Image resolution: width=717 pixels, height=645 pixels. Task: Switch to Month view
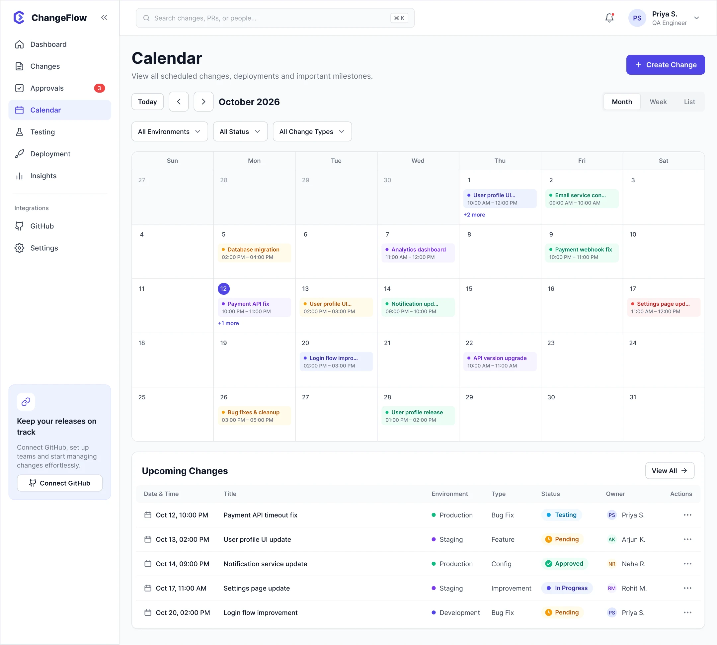pyautogui.click(x=622, y=102)
